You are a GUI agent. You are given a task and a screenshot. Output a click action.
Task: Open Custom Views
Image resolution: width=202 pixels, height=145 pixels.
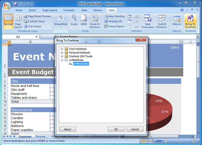tap(34, 21)
